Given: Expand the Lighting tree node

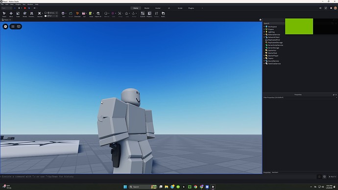Looking at the screenshot, I should pos(265,32).
